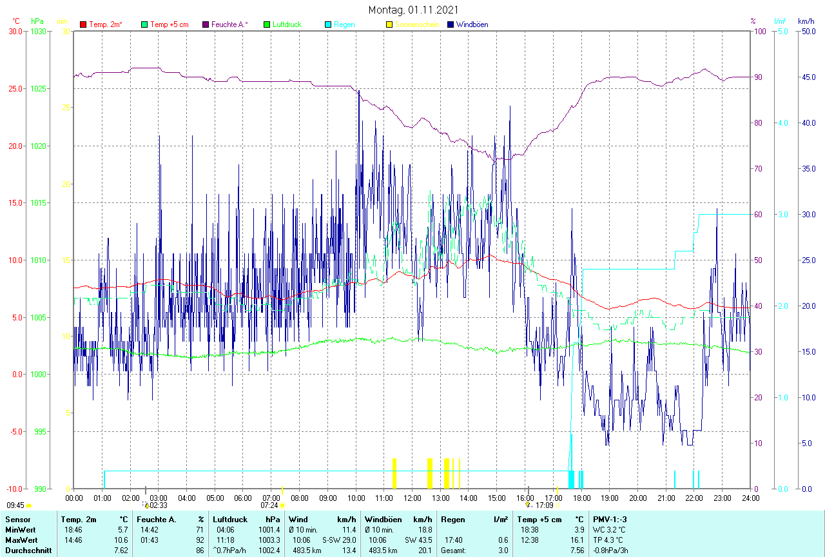Viewport: 825px width, 557px height.
Task: Select the 'Sonnenschein' legend label
Action: click(417, 24)
